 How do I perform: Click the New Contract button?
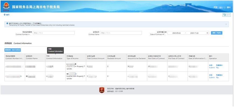point(13,50)
